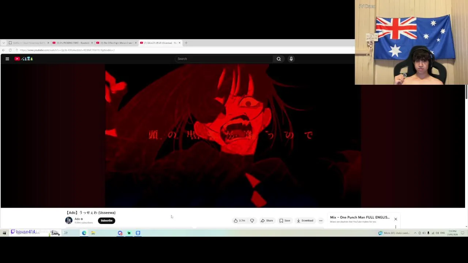
Task: Open the Ado channel name link
Action: (77, 219)
